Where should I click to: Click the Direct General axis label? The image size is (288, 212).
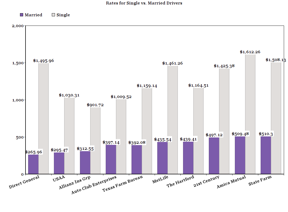click(24, 182)
